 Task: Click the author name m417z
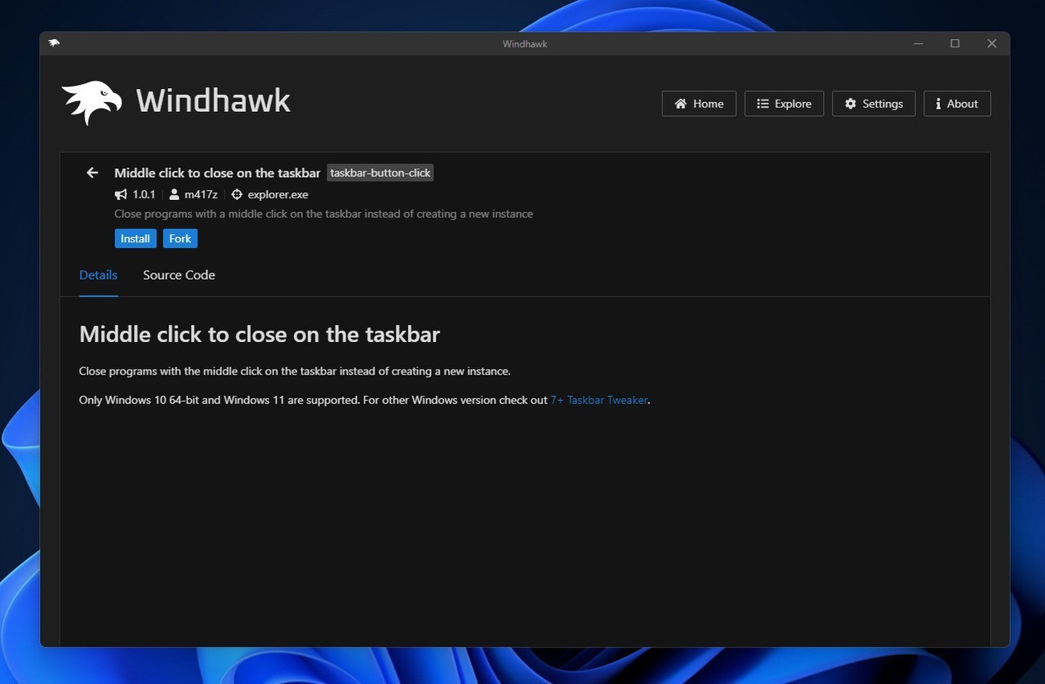pyautogui.click(x=201, y=194)
